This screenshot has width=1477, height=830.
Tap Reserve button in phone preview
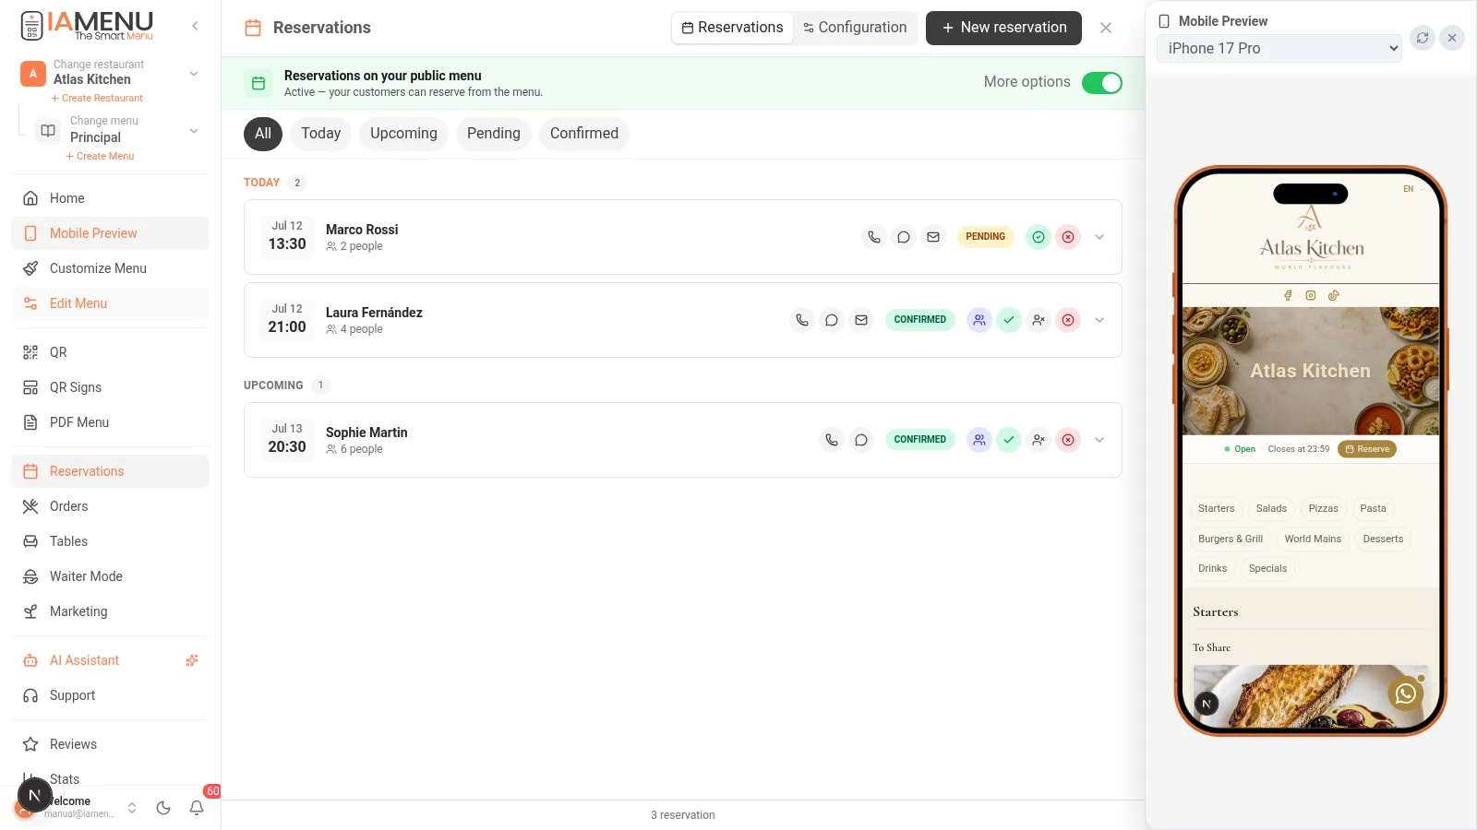click(x=1367, y=449)
